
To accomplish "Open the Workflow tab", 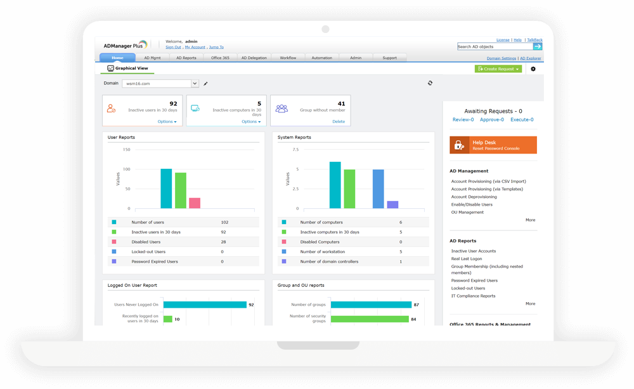I will [288, 58].
